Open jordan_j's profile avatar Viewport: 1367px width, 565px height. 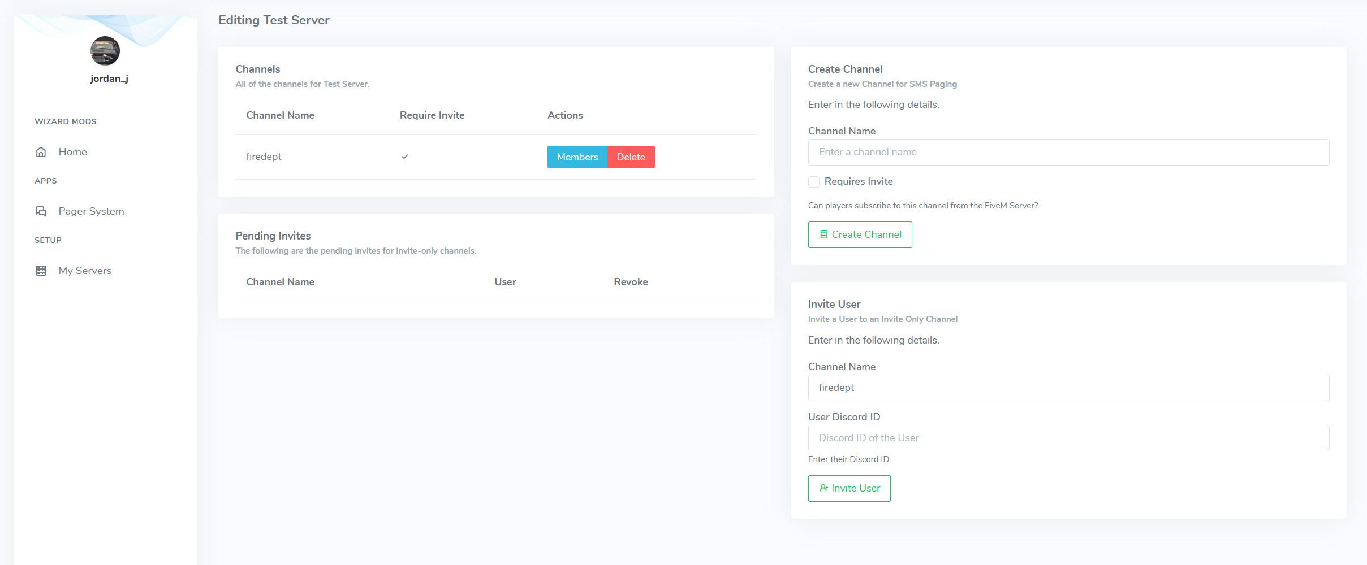pyautogui.click(x=105, y=51)
